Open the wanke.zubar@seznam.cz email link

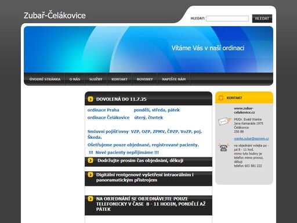coord(251,139)
